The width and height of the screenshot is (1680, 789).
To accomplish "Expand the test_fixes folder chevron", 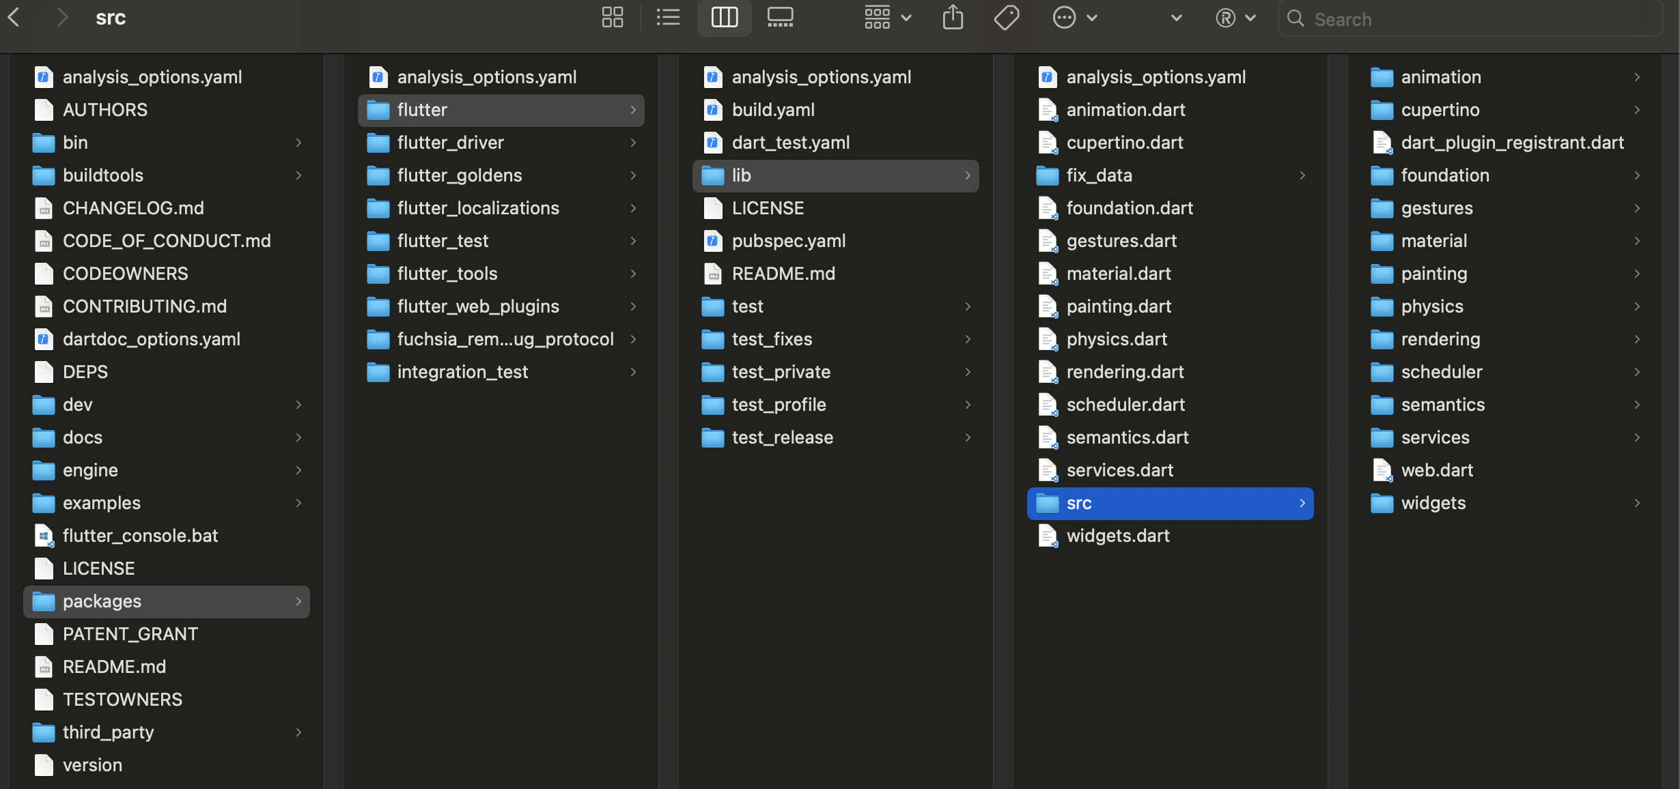I will 968,339.
